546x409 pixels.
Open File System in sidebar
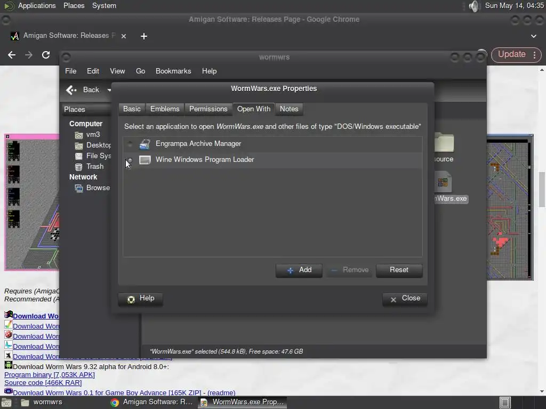(93, 156)
